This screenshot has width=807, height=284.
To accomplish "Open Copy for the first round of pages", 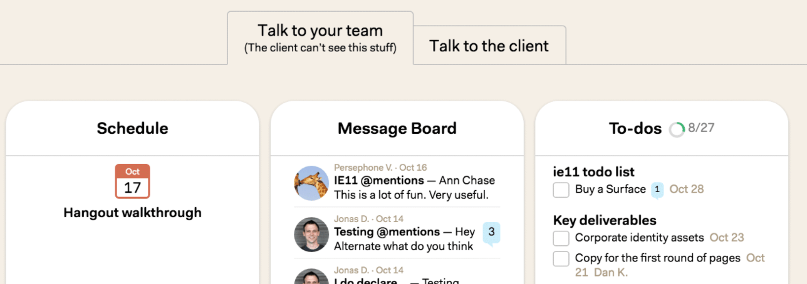I will tap(658, 258).
